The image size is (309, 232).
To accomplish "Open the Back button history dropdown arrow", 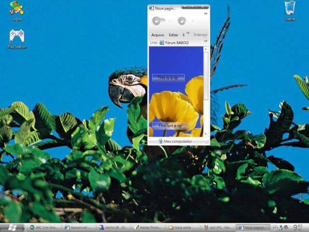I will pyautogui.click(x=169, y=21).
